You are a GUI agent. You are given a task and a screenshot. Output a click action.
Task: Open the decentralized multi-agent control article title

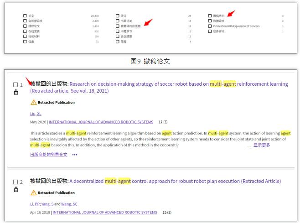point(175,181)
